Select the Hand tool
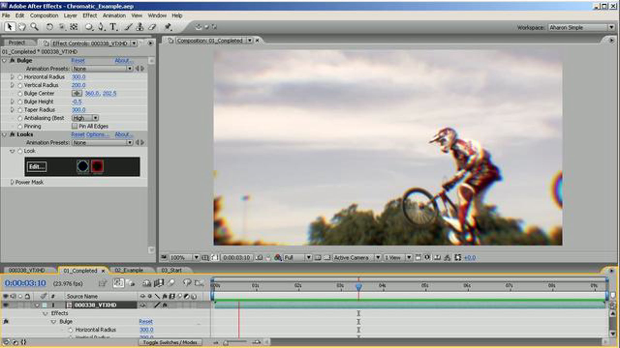Image resolution: width=620 pixels, height=348 pixels. point(22,27)
